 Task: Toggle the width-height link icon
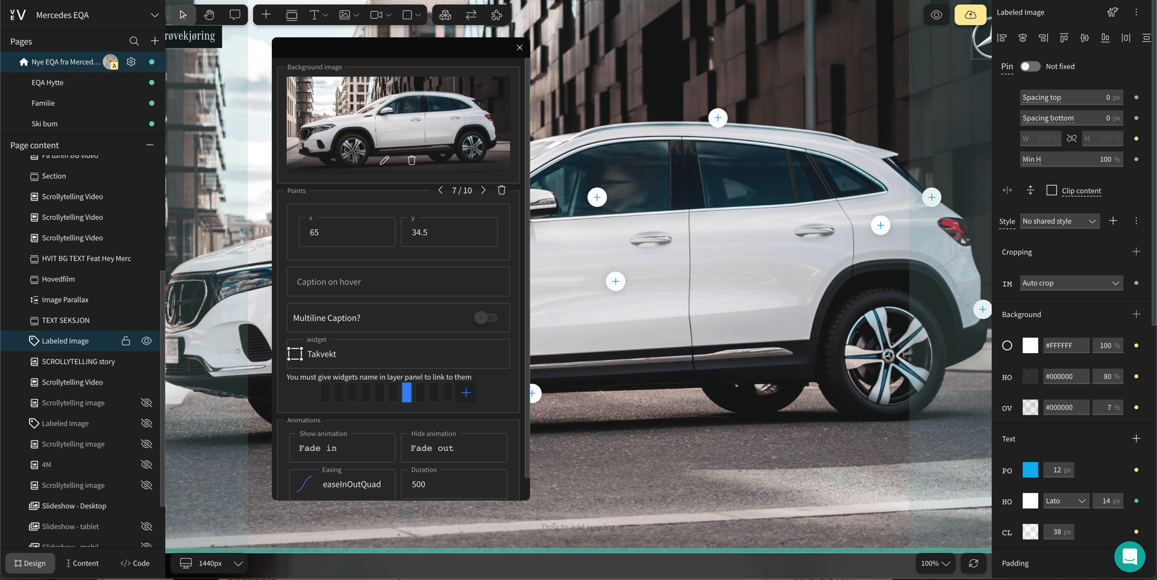(1071, 138)
